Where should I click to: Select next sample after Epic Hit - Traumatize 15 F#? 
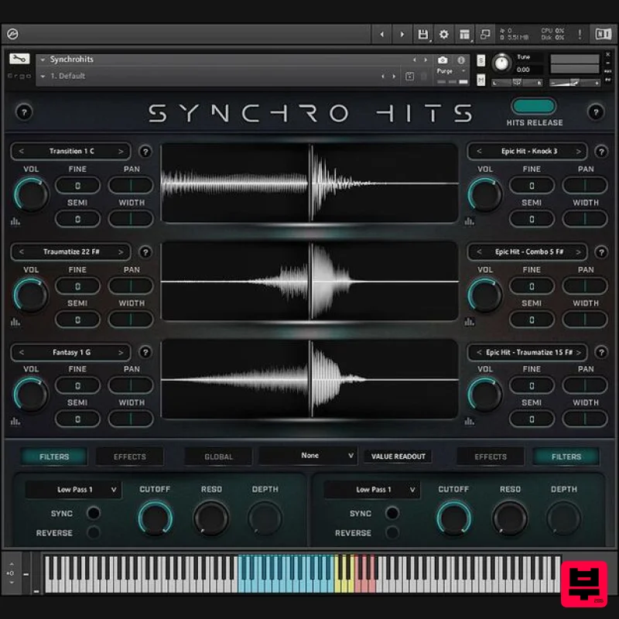579,352
